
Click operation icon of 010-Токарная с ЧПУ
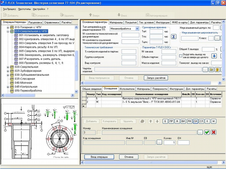[x=12, y=27]
